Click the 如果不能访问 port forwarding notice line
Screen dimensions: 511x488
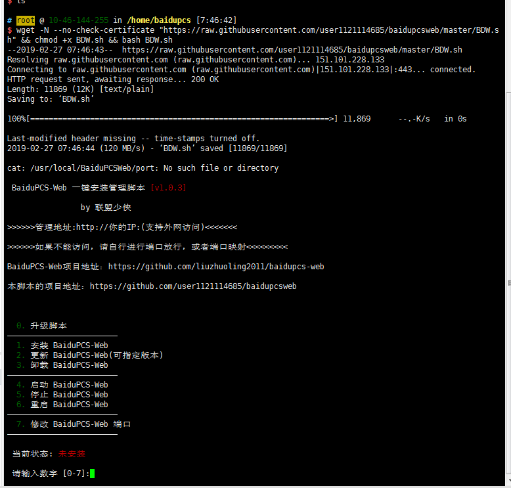pyautogui.click(x=147, y=247)
